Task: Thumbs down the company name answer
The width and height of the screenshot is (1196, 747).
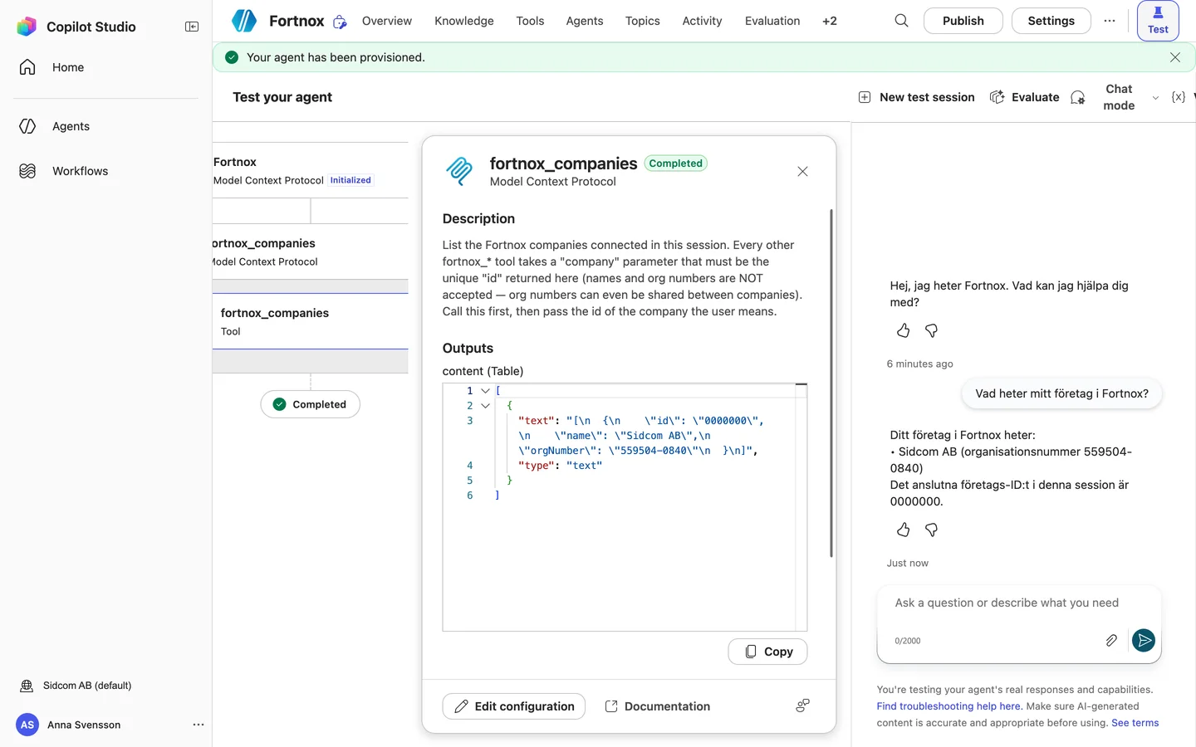Action: (x=931, y=530)
